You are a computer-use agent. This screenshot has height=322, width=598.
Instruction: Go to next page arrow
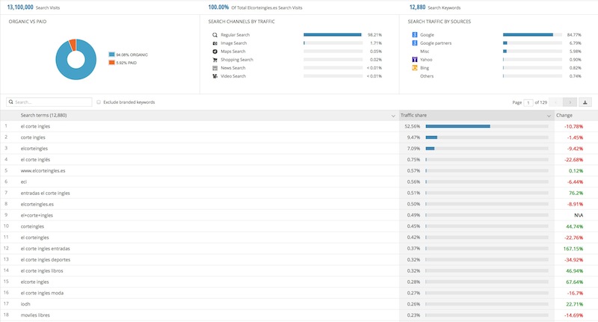(x=570, y=102)
